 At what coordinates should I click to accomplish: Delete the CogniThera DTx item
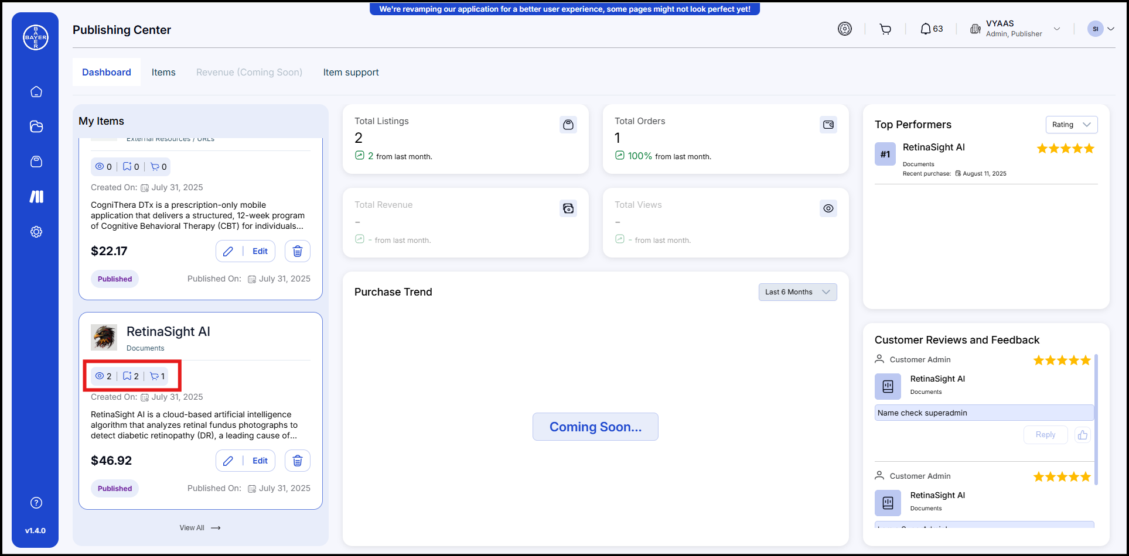tap(298, 251)
